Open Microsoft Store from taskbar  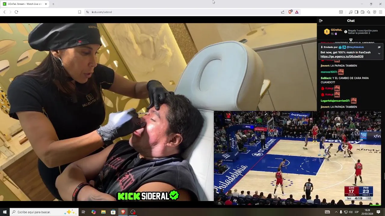113,212
